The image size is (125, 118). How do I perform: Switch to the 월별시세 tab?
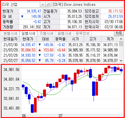click(65, 34)
